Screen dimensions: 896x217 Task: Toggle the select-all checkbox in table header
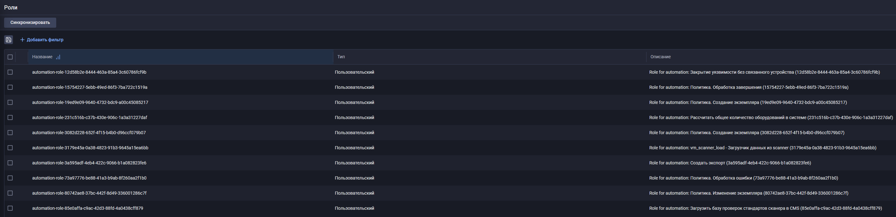click(10, 57)
